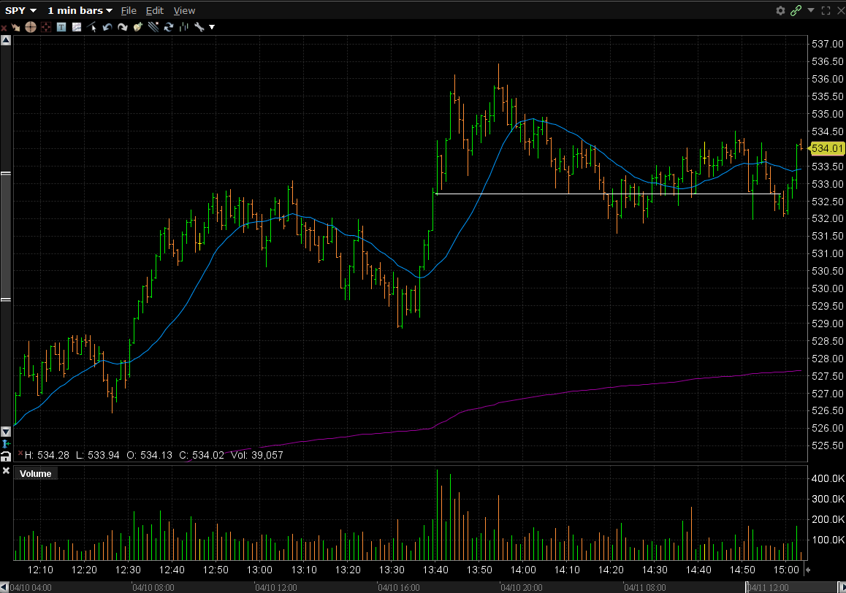Click the green chain link grouping icon

point(796,10)
